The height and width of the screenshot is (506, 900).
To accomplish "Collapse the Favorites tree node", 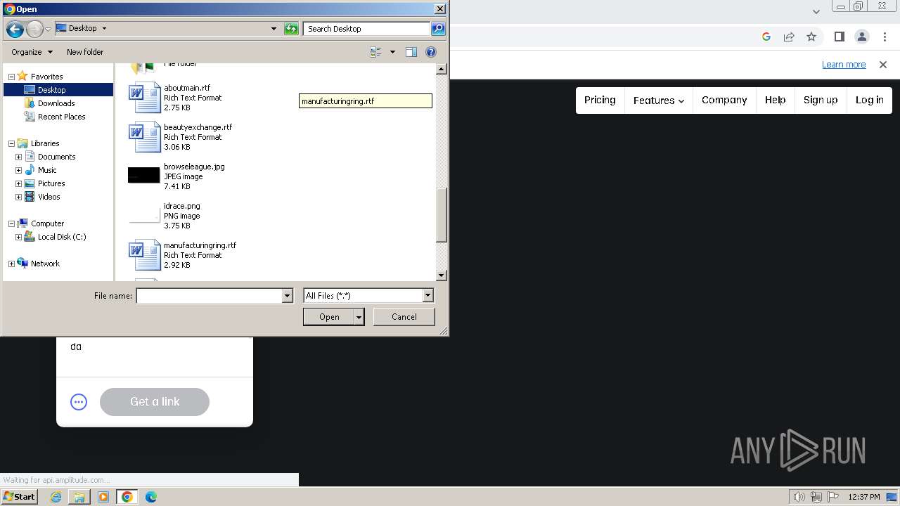I will point(11,77).
